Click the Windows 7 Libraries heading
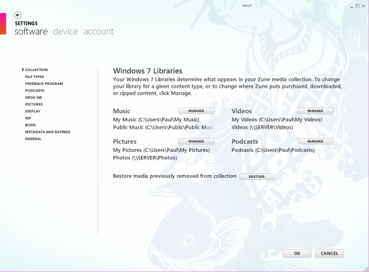Screen dimensions: 369x272 pos(148,70)
